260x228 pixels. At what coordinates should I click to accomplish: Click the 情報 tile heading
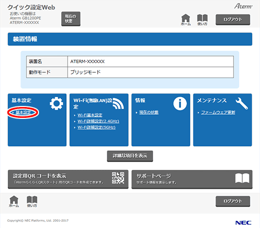[x=140, y=100]
